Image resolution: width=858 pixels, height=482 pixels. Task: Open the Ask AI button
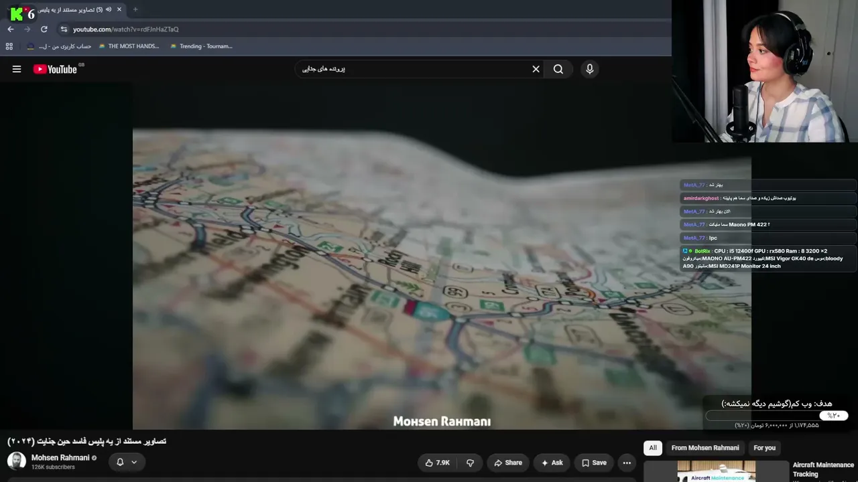pyautogui.click(x=552, y=463)
